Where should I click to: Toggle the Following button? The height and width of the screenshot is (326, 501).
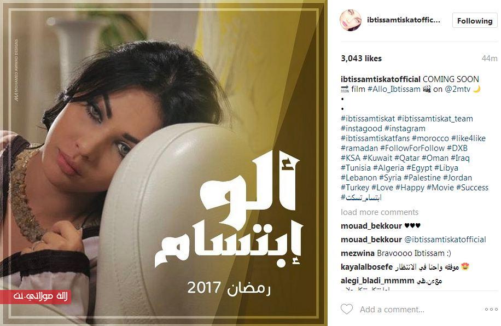pyautogui.click(x=475, y=21)
